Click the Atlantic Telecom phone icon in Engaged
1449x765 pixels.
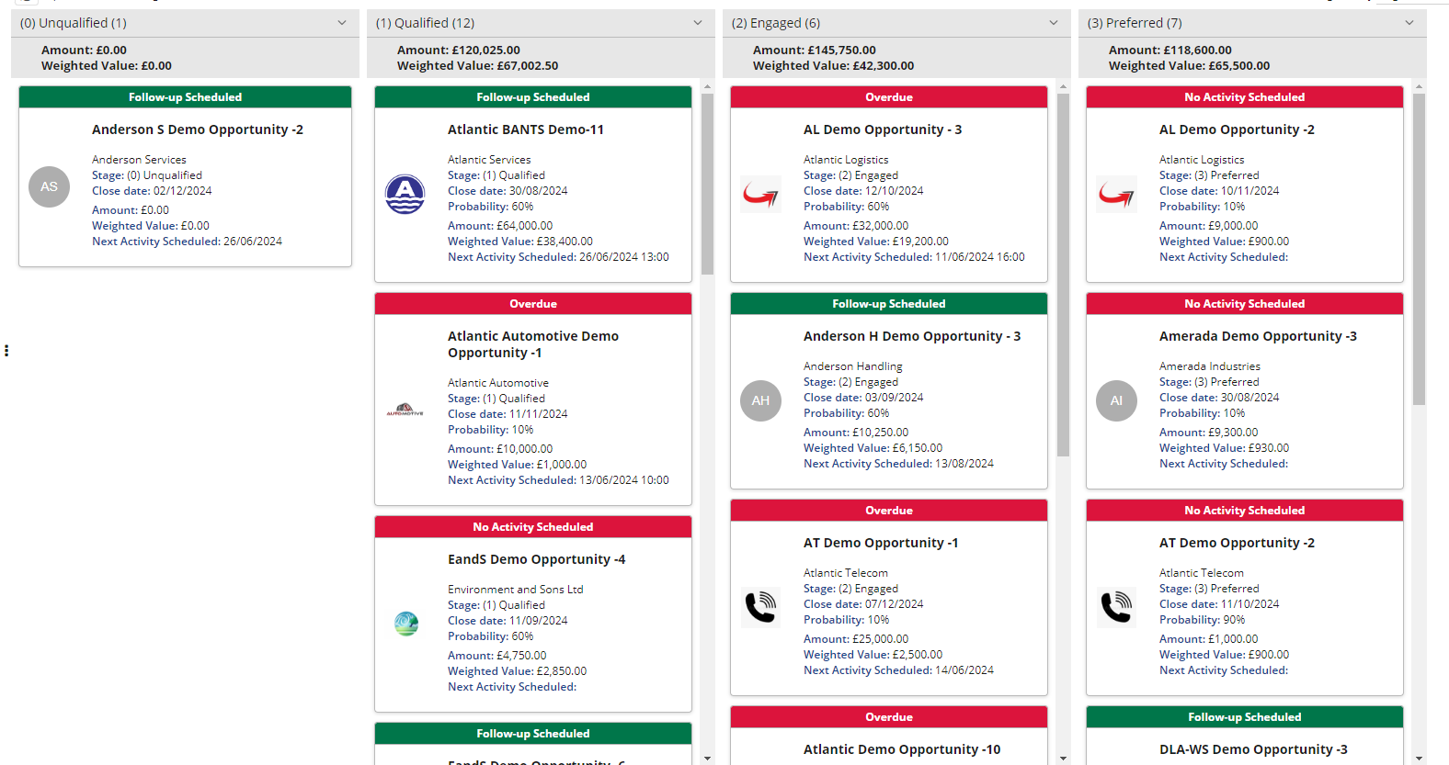tap(760, 607)
